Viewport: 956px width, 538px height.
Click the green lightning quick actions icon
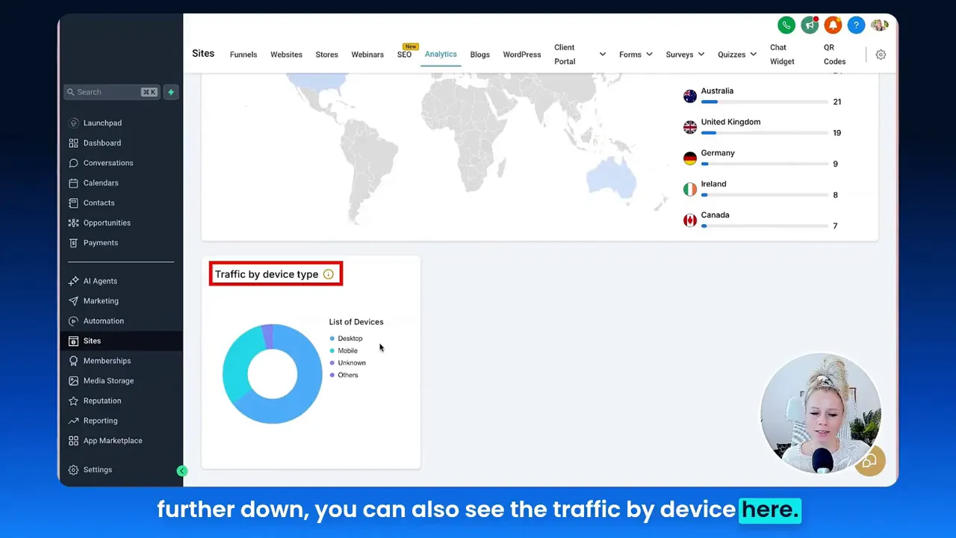171,92
